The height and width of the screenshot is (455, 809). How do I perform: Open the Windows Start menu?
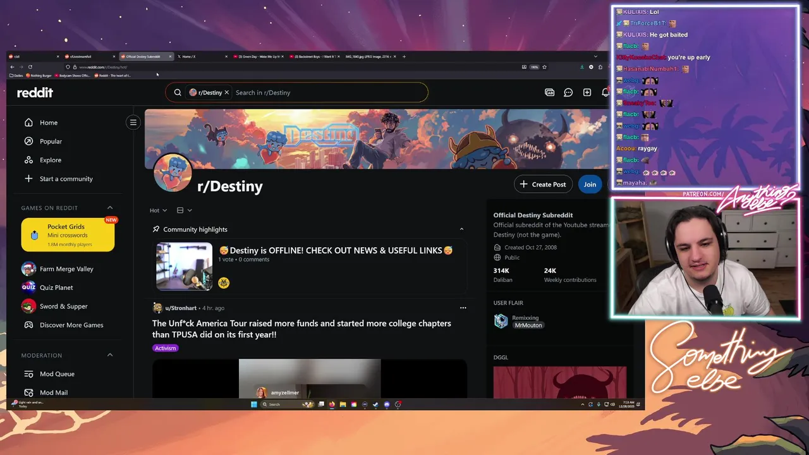pos(254,404)
